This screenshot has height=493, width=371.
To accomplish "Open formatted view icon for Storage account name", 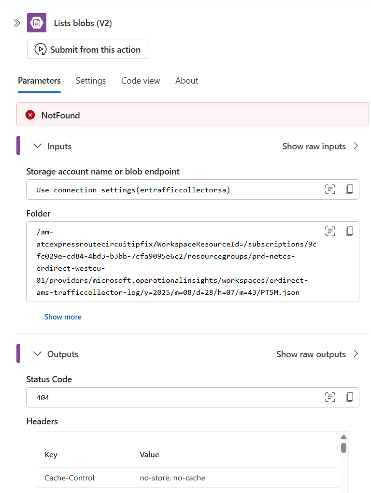I will pos(330,189).
